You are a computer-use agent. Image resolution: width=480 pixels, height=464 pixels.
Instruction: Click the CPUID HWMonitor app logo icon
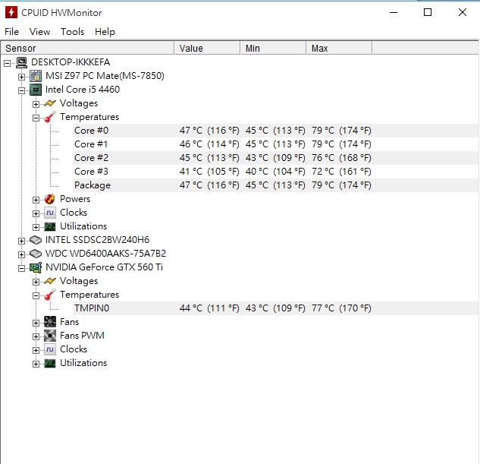tap(11, 13)
